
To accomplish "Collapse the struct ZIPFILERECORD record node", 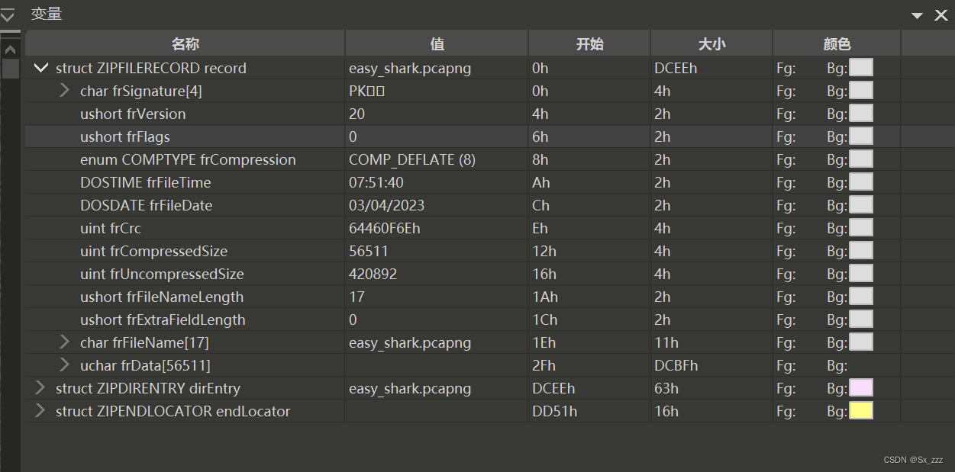I will tap(41, 68).
